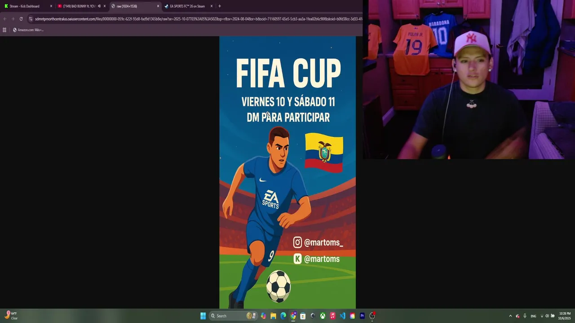Image resolution: width=575 pixels, height=323 pixels.
Task: Close the BAD BUNNY YouTube tab
Action: coord(105,6)
